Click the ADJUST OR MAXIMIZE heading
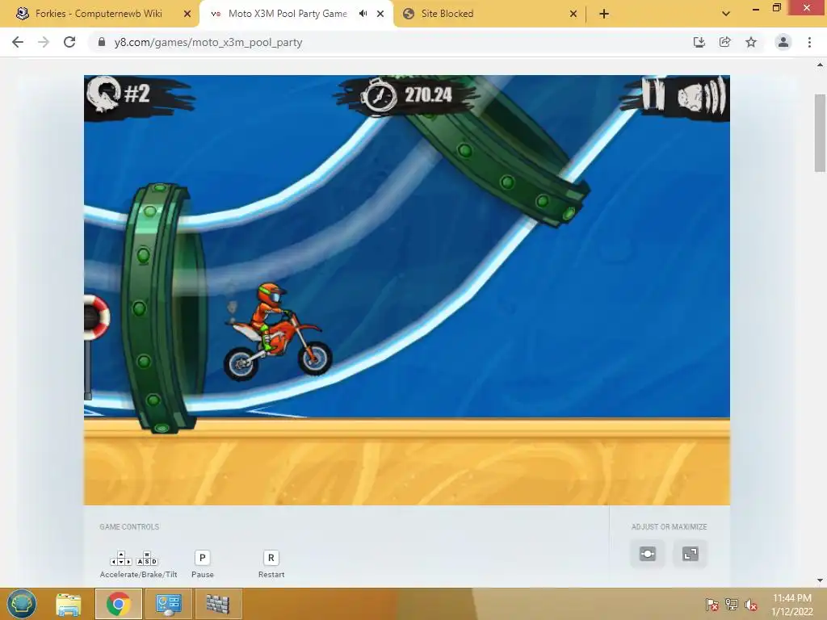The width and height of the screenshot is (827, 620). click(670, 526)
